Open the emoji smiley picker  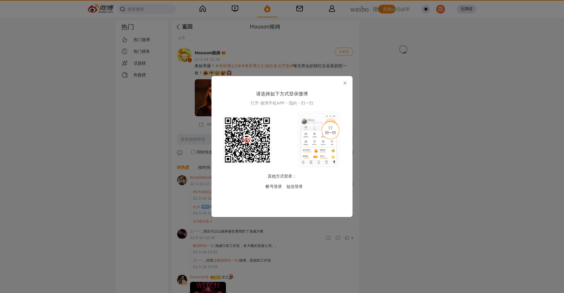pos(180,153)
